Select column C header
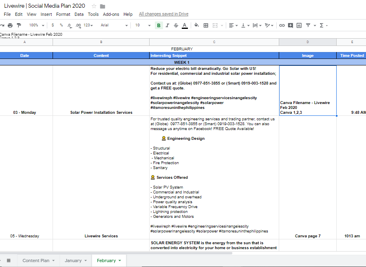 click(x=214, y=42)
